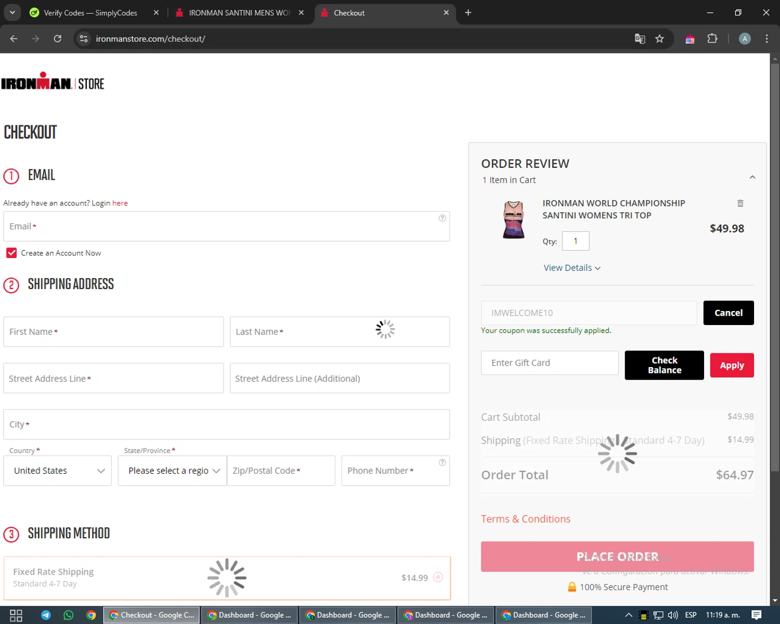Open Telegram from the taskbar
Screen dimensions: 780x624
click(x=46, y=615)
